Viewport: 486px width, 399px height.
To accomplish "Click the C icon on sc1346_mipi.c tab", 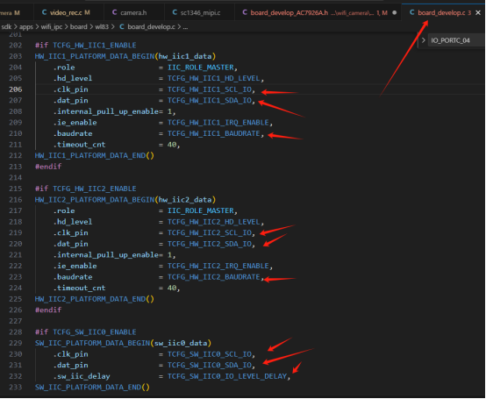I will pyautogui.click(x=175, y=12).
